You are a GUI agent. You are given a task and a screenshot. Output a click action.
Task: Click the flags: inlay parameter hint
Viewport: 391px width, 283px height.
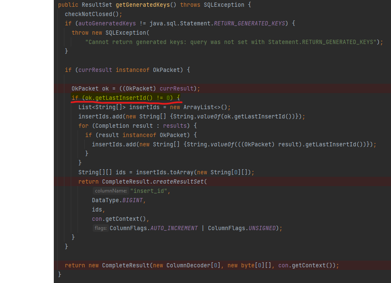tap(100, 228)
